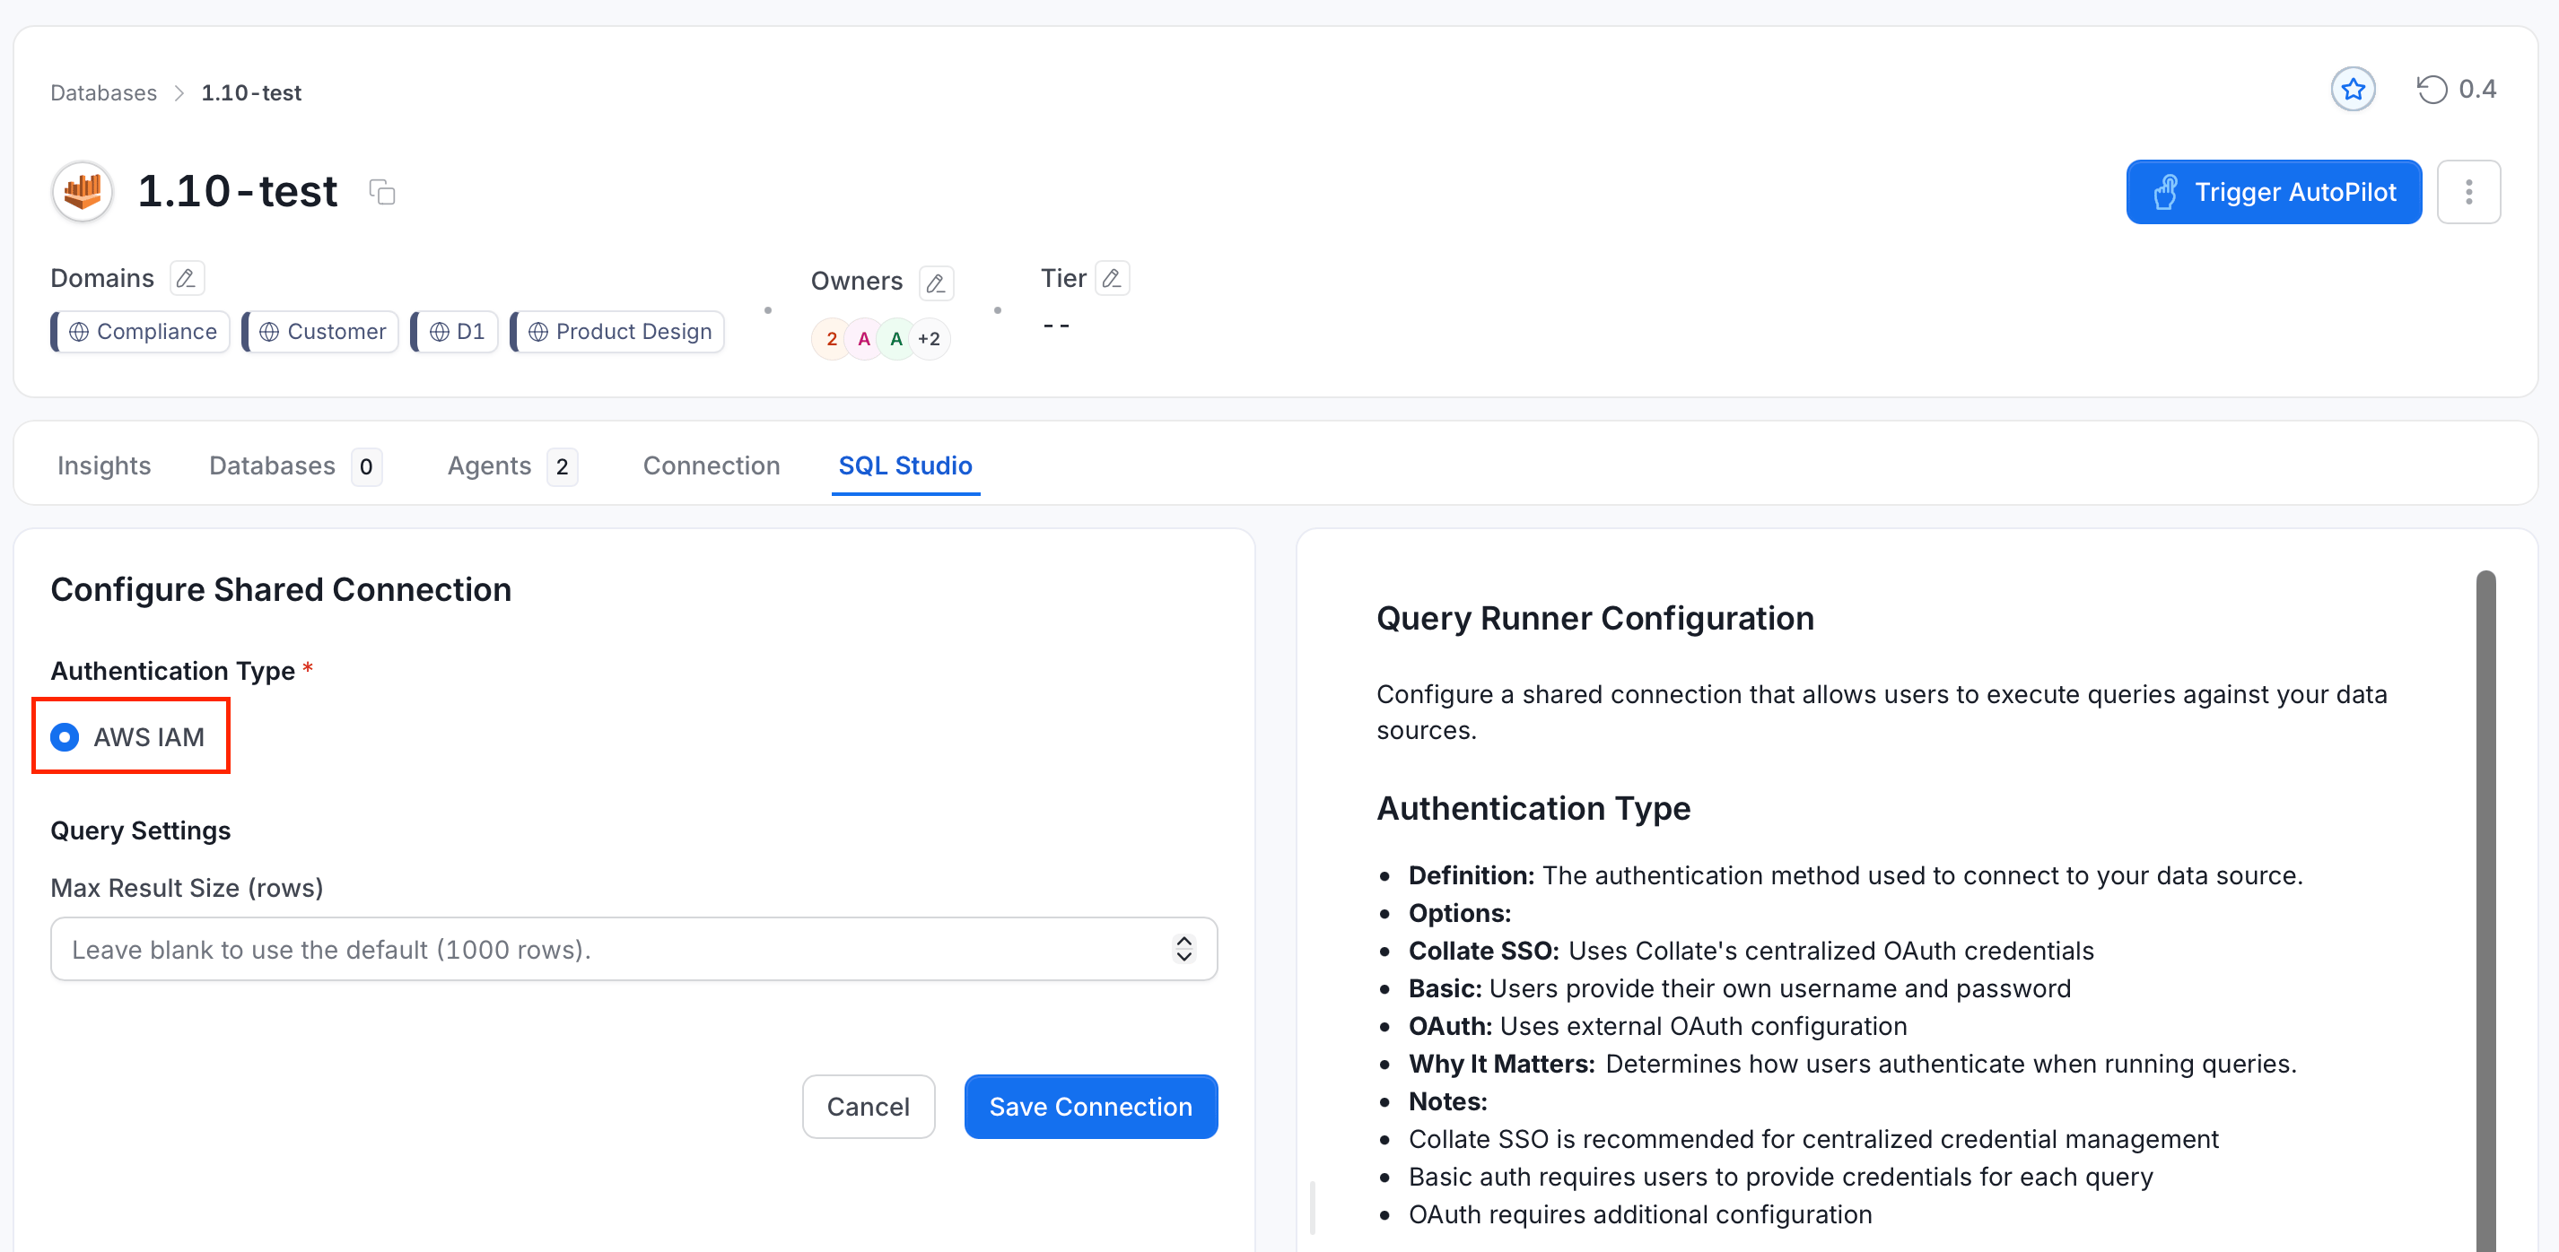Go to the Connection tab

point(712,465)
